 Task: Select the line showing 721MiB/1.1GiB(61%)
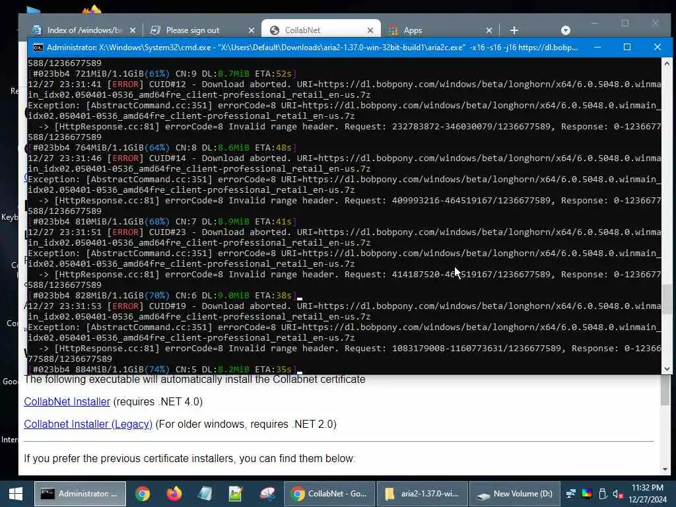[163, 74]
